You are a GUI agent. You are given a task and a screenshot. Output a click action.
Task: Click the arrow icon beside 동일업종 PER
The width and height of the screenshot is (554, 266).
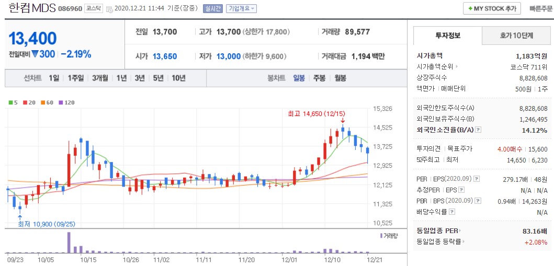coord(461,231)
